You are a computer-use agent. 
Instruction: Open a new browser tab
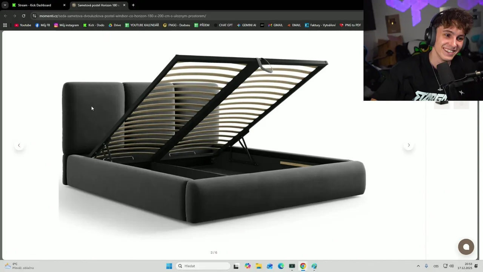pos(133,5)
